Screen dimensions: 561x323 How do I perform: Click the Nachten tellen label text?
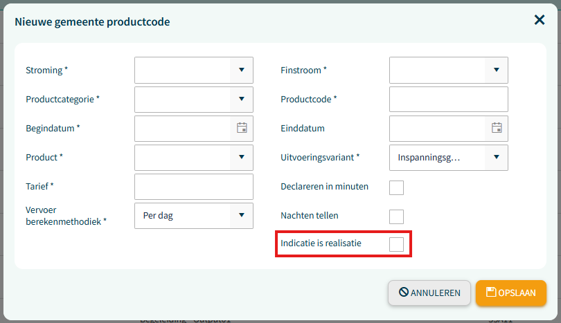(x=309, y=216)
